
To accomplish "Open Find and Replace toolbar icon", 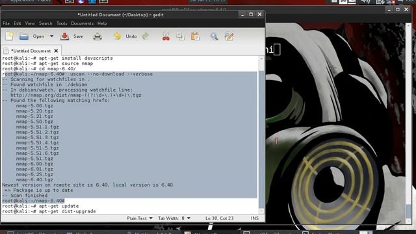I will [229, 36].
